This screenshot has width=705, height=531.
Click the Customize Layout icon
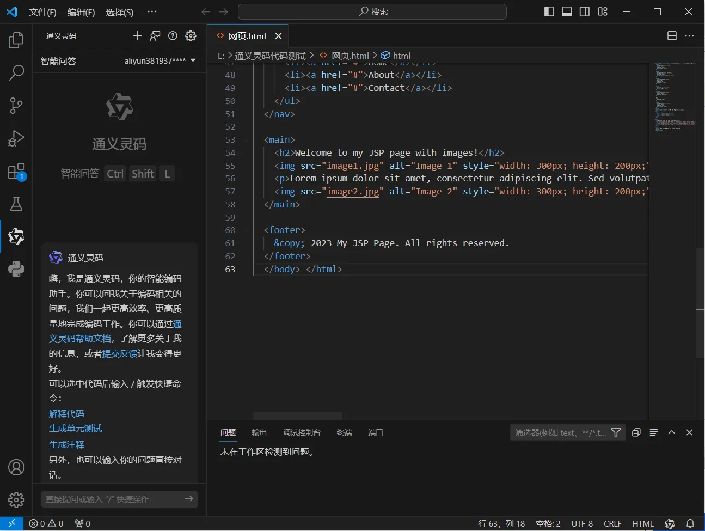(x=603, y=11)
